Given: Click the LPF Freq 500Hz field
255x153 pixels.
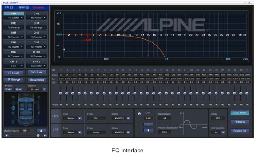Looking at the screenshot, I should (96, 132).
